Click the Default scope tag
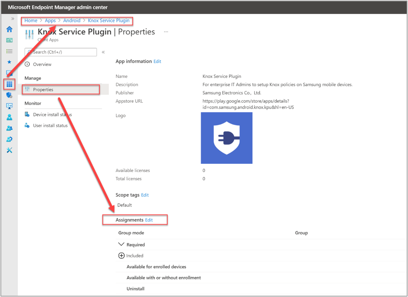408x297 pixels. 124,205
